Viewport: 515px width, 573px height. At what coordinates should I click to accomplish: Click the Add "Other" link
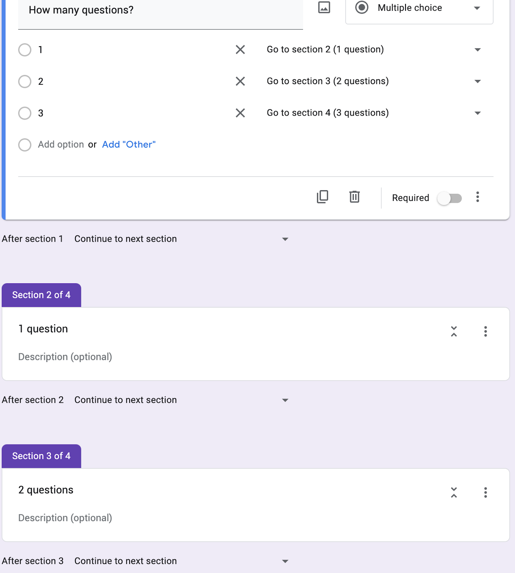pos(129,145)
